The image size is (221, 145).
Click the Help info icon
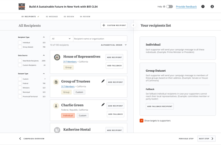(164, 7)
